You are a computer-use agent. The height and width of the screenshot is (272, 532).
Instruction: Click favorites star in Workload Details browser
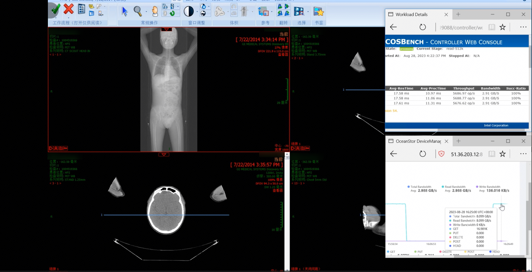coord(503,27)
